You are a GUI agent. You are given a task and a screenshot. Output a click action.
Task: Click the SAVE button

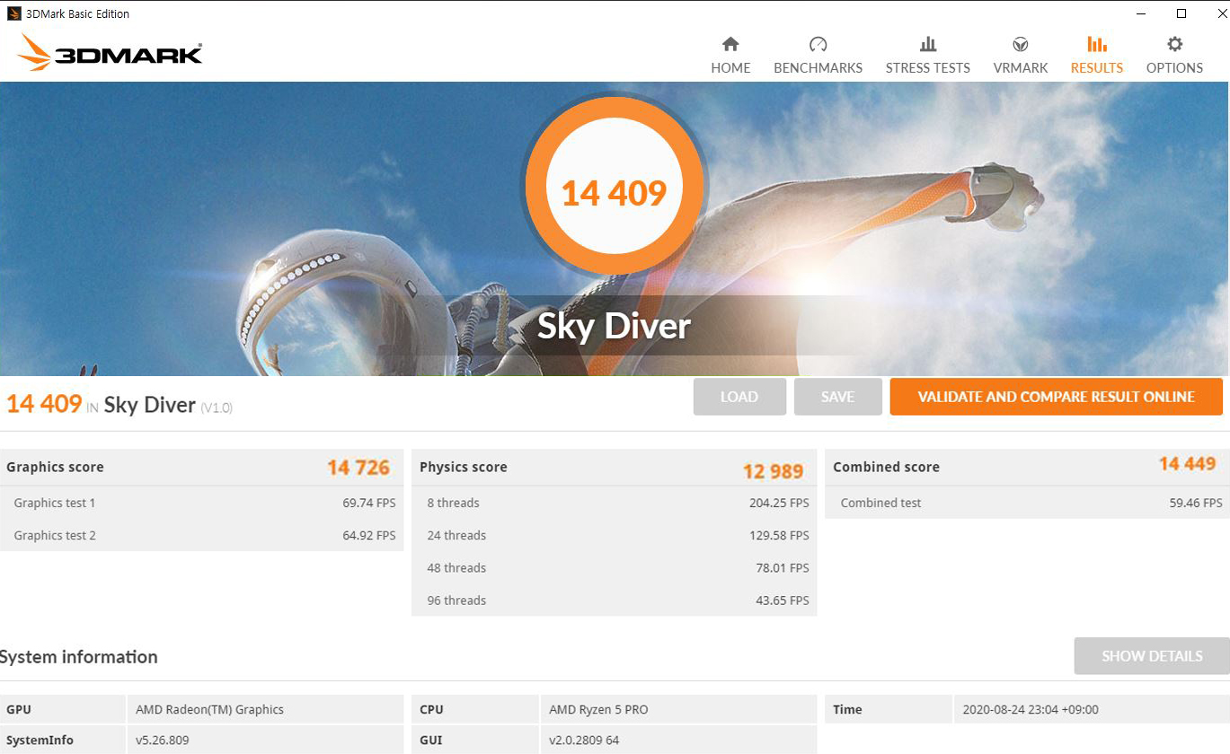pos(837,397)
